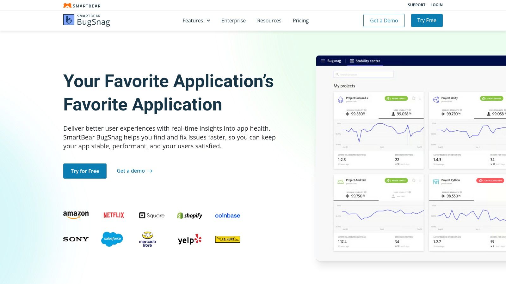Click the Project Cocos2d-x icon
This screenshot has height=284, width=506.
point(341,100)
